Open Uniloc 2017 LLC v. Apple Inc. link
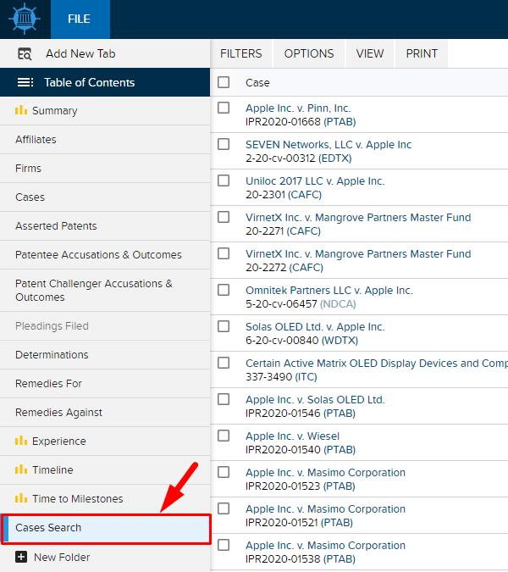The image size is (508, 572). [315, 181]
